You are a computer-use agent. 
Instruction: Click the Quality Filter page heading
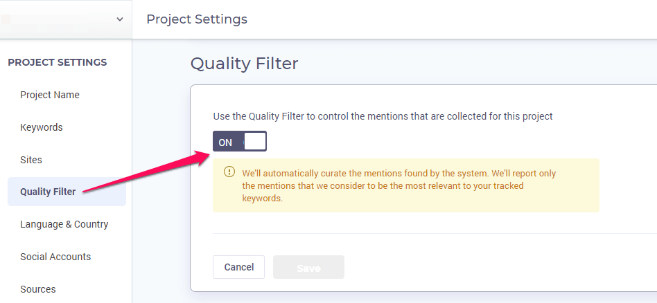(244, 64)
